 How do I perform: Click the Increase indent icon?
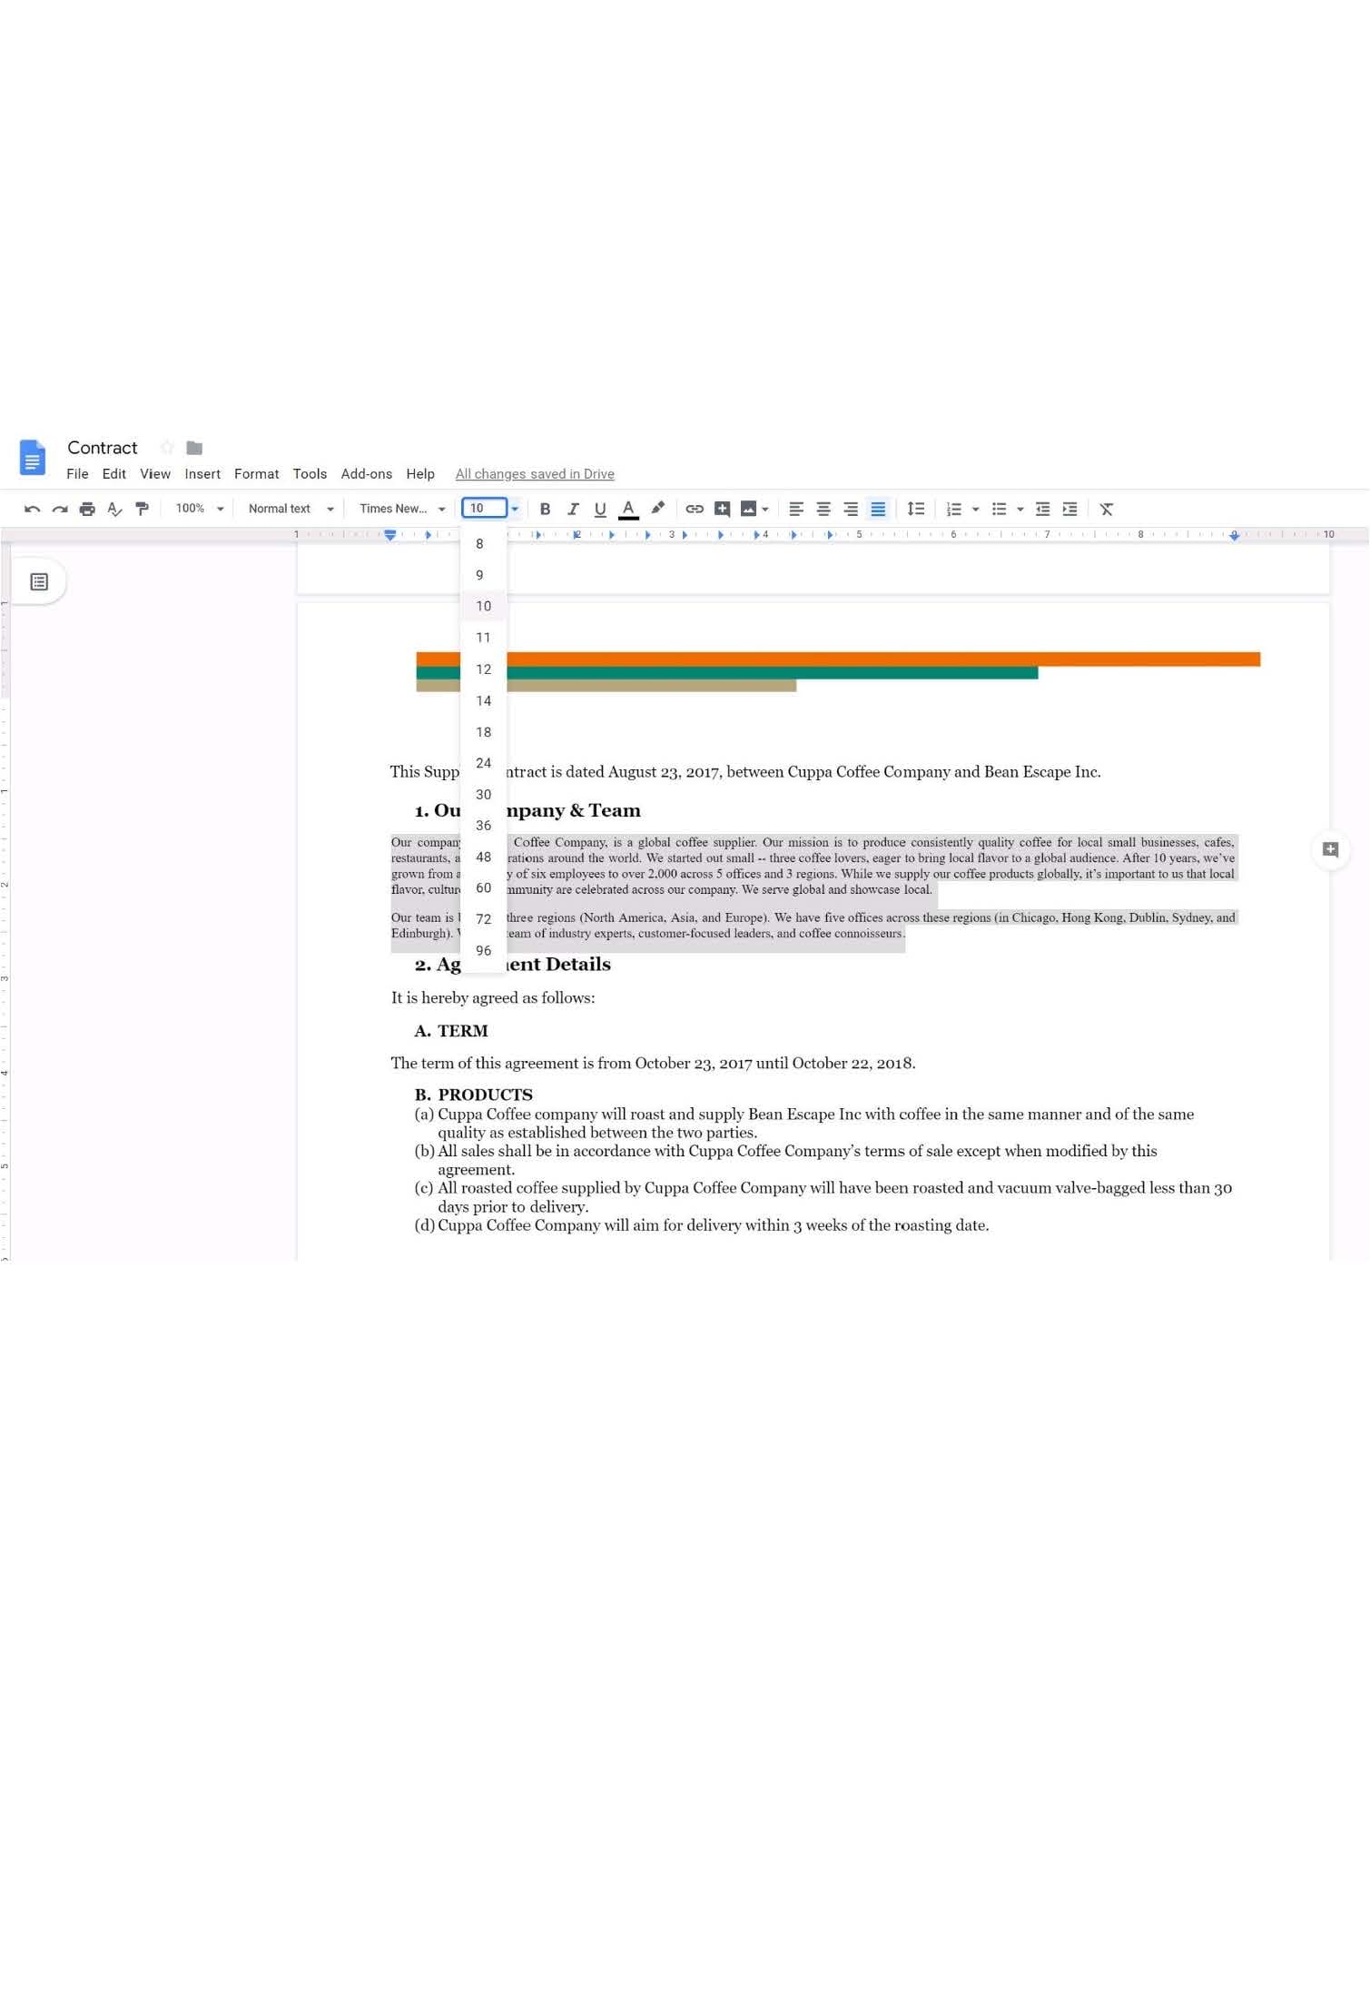pyautogui.click(x=1069, y=509)
